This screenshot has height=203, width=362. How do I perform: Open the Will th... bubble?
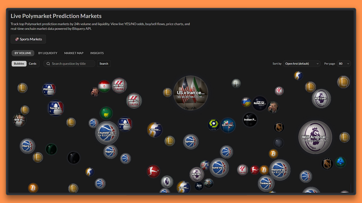click(19, 120)
